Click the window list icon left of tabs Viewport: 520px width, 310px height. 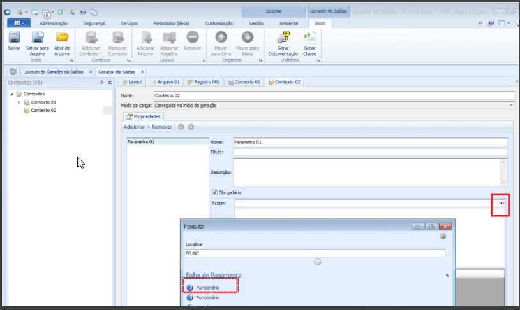pyautogui.click(x=13, y=72)
